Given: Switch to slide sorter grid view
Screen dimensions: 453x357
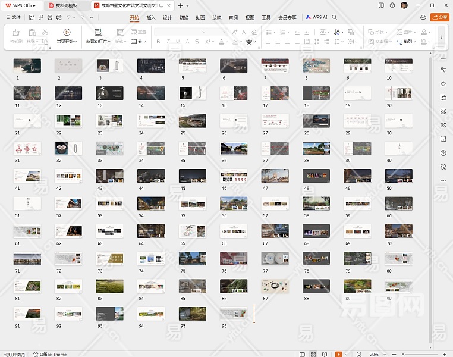Looking at the screenshot, I should pyautogui.click(x=313, y=354).
